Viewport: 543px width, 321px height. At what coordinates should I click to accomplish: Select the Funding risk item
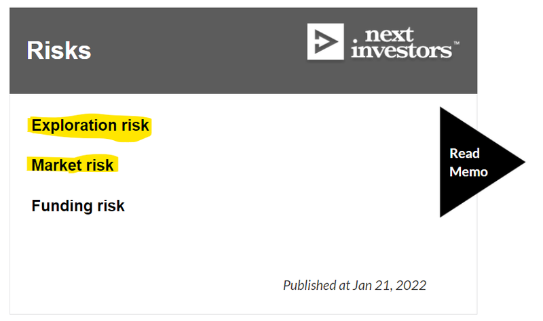78,206
